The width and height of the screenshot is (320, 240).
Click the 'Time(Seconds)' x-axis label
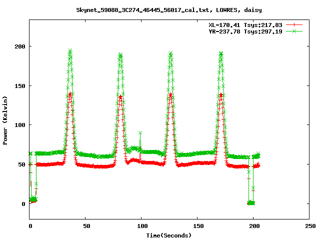click(169, 235)
